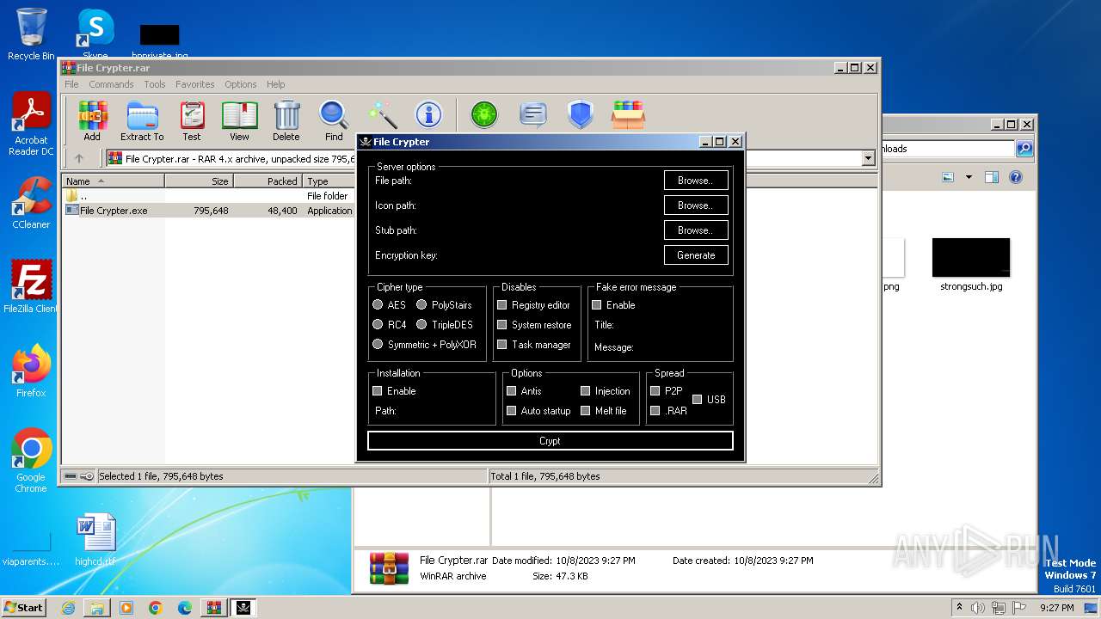Open the WinRAR Help menu
The height and width of the screenshot is (619, 1101).
(276, 84)
